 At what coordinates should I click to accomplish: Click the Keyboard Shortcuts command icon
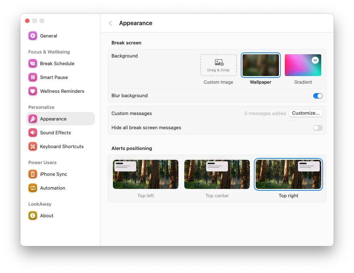coord(33,146)
